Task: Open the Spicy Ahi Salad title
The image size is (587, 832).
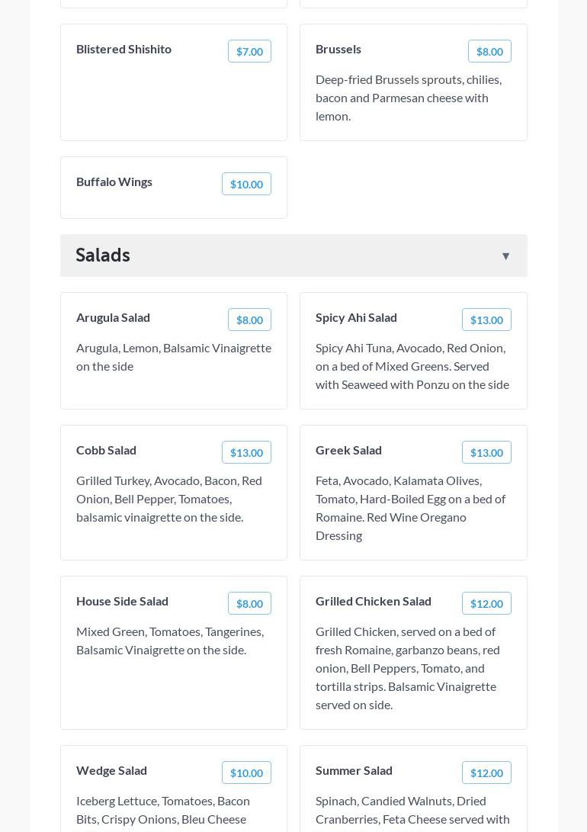Action: pos(356,317)
